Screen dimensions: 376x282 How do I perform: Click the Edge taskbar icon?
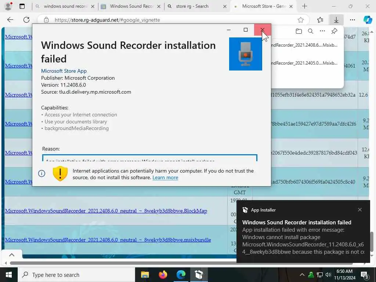(x=181, y=275)
